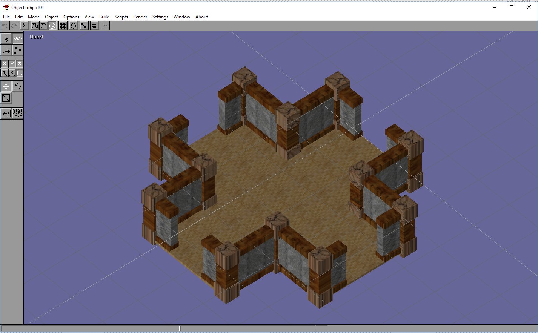The width and height of the screenshot is (538, 333).
Task: Open the Render menu
Action: 140,17
